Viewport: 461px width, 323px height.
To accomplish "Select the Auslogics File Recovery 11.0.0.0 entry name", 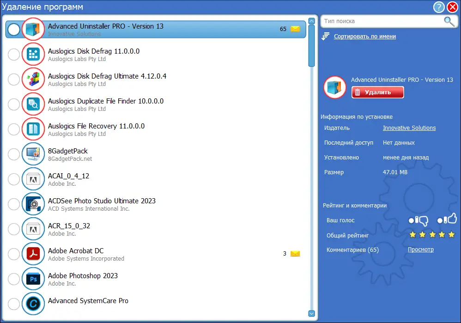I will click(96, 126).
